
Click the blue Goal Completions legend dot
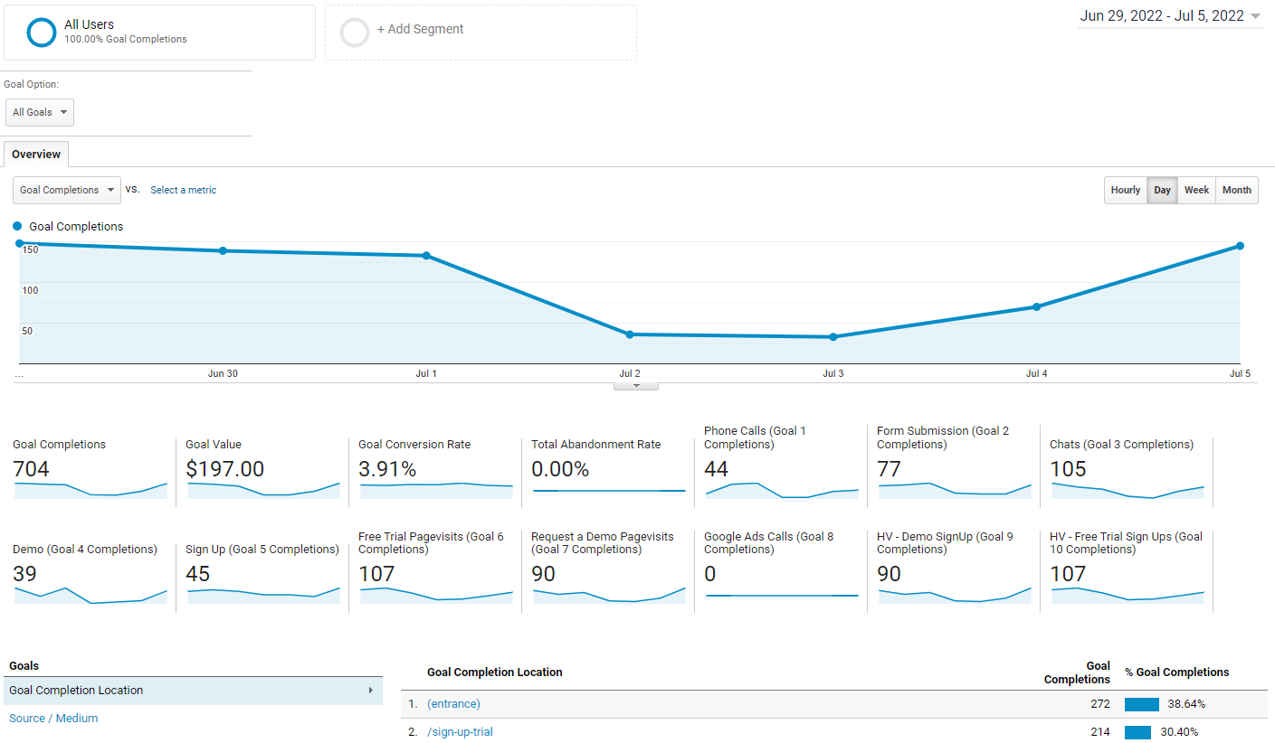point(15,226)
